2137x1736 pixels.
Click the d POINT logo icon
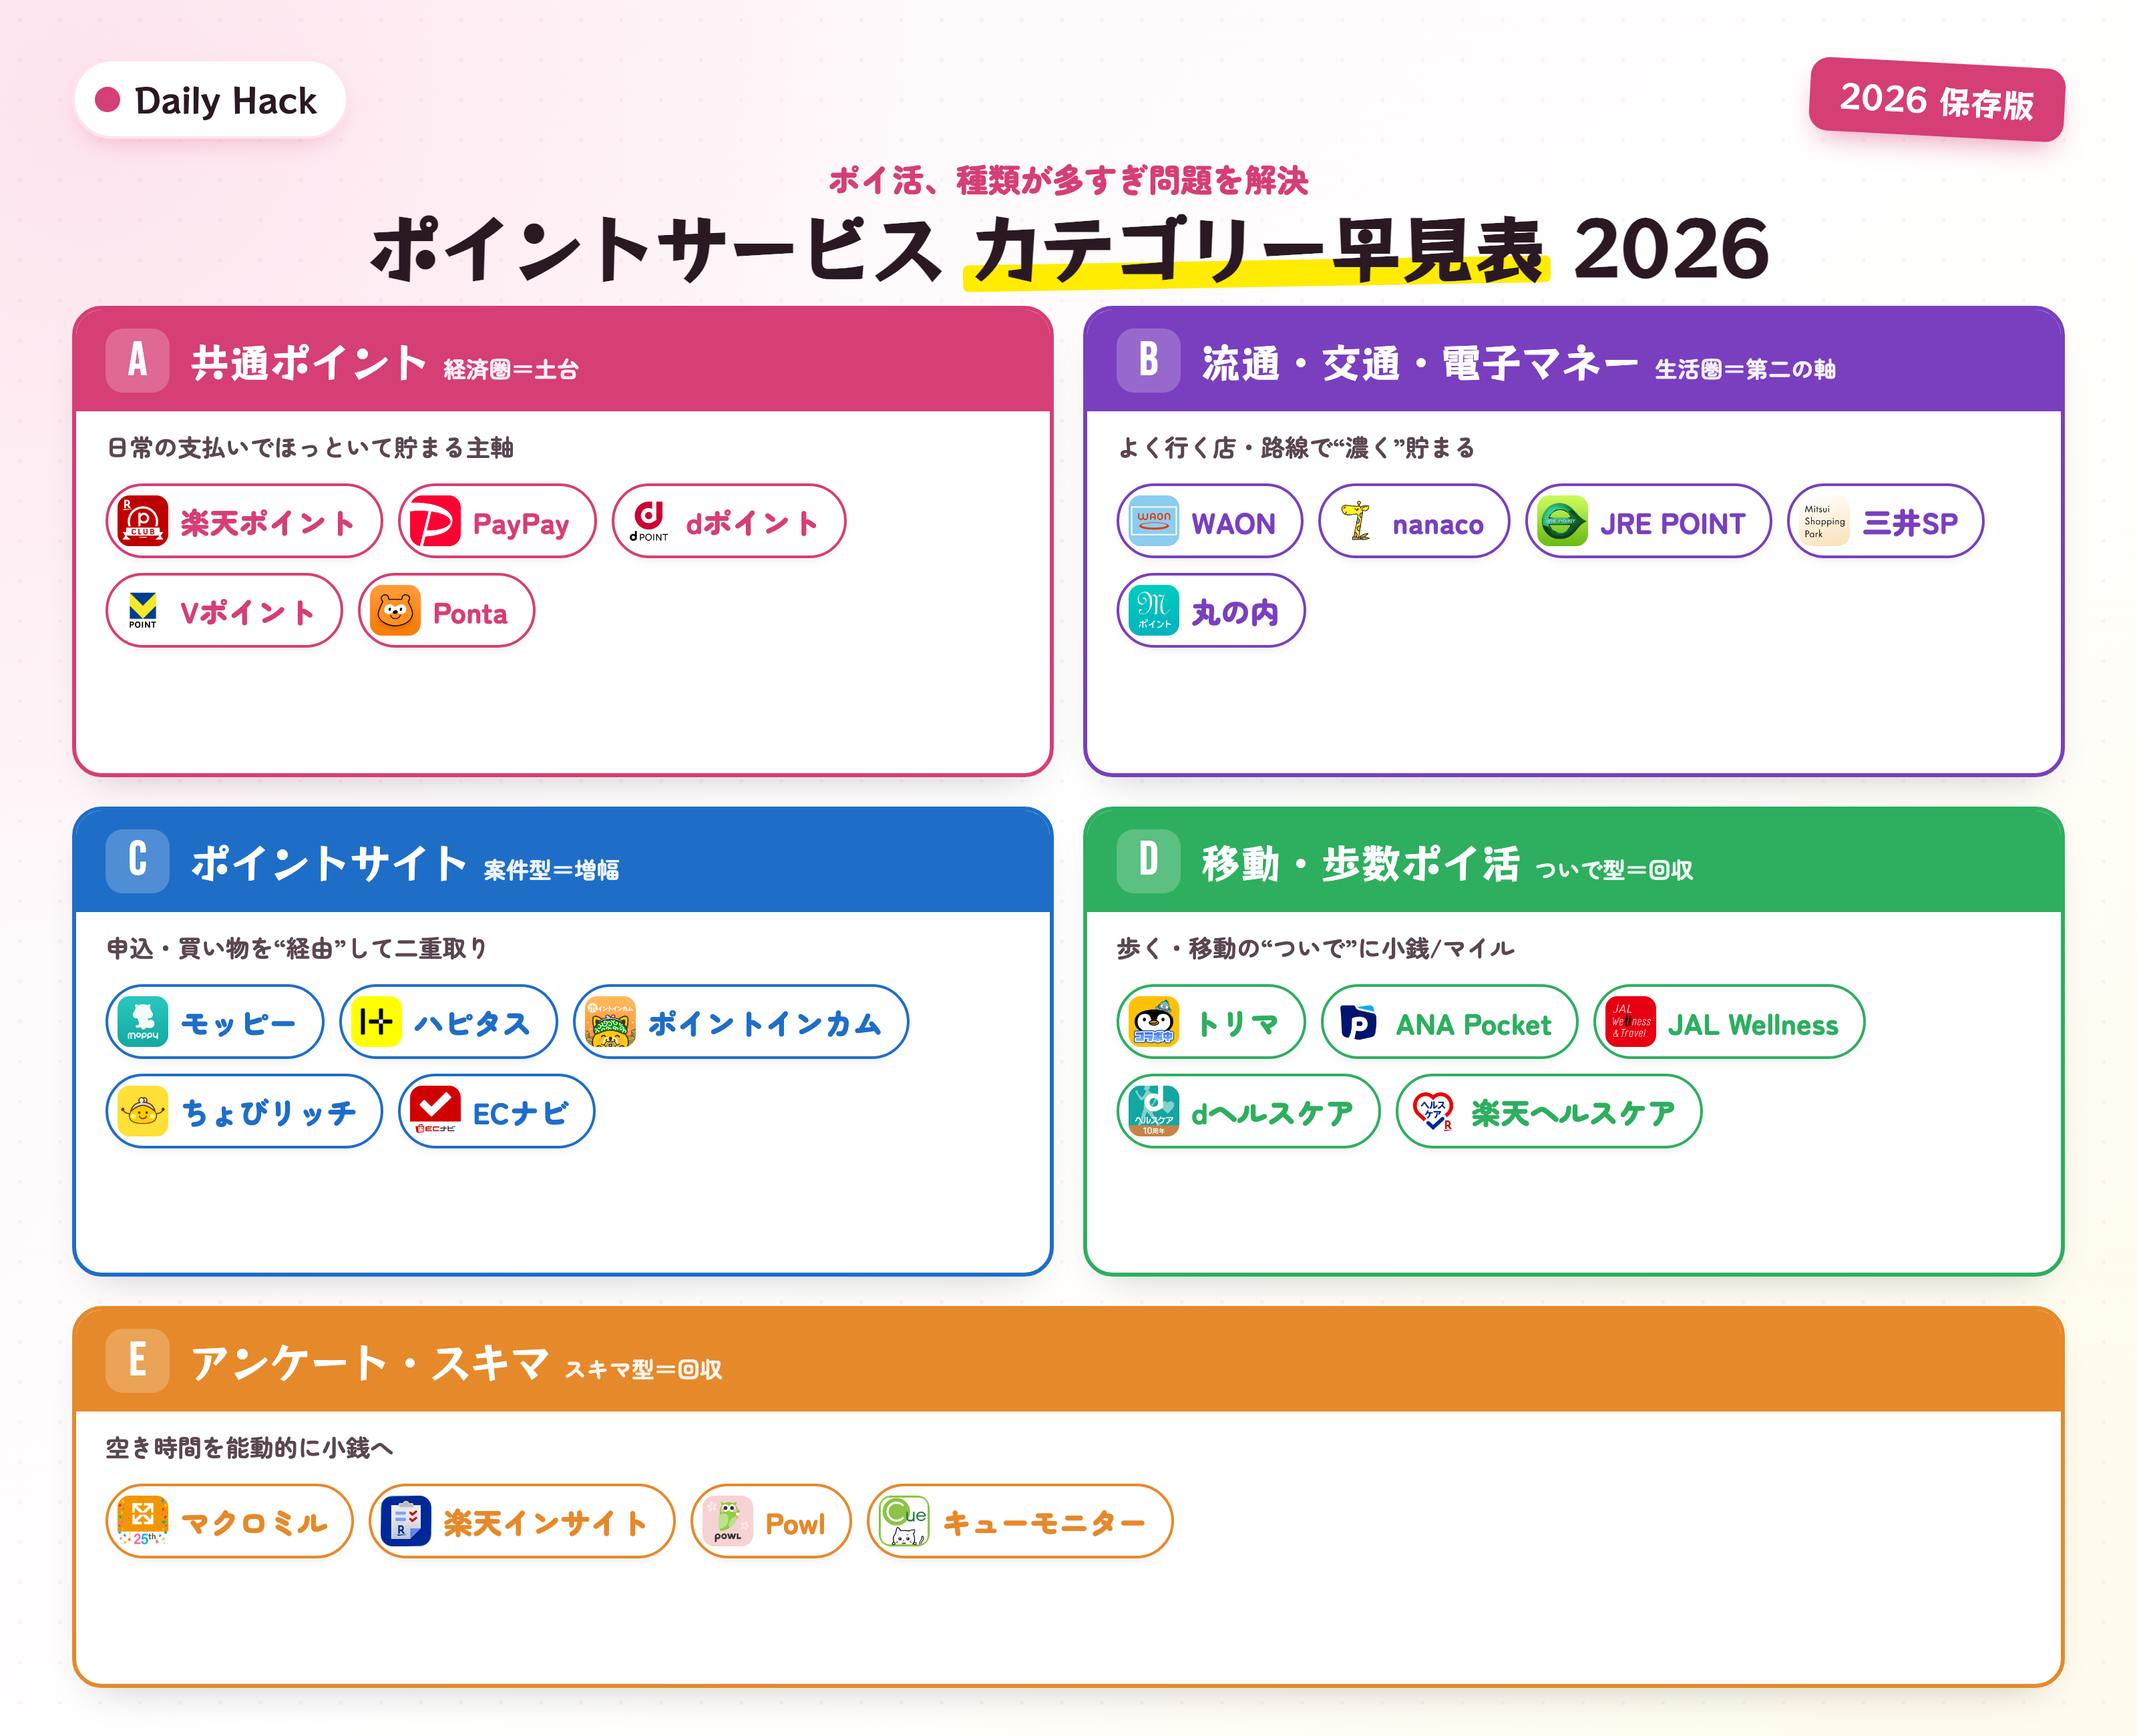[649, 521]
